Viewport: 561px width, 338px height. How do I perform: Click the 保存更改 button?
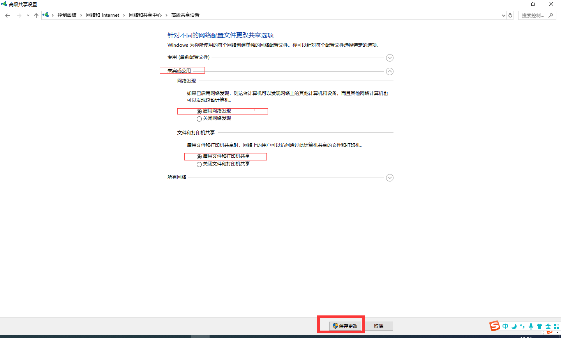click(345, 326)
